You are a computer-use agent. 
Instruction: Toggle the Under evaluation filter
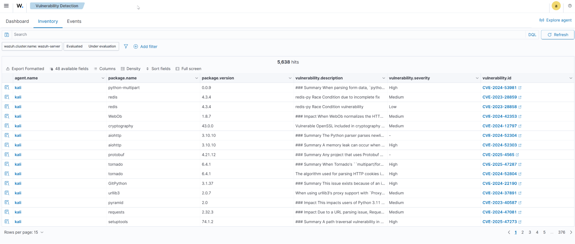point(102,46)
